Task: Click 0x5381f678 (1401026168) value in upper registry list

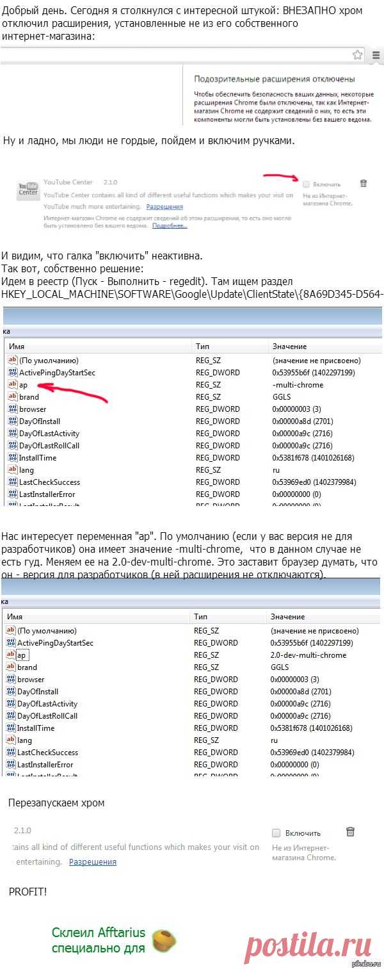Action: point(313,457)
